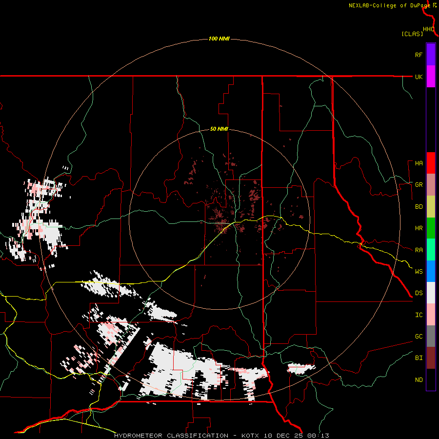The height and width of the screenshot is (439, 439).
Task: Click the 100 NMI range ring label
Action: tap(219, 39)
